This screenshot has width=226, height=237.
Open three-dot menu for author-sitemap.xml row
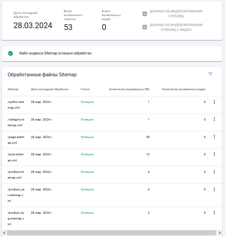click(214, 102)
